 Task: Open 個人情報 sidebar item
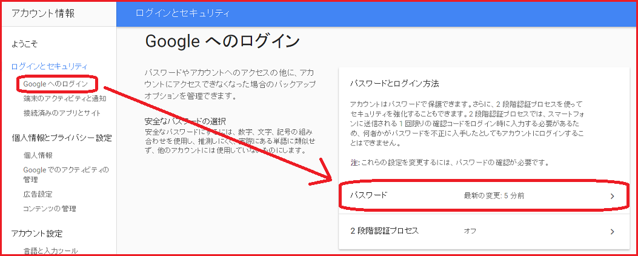pos(38,155)
